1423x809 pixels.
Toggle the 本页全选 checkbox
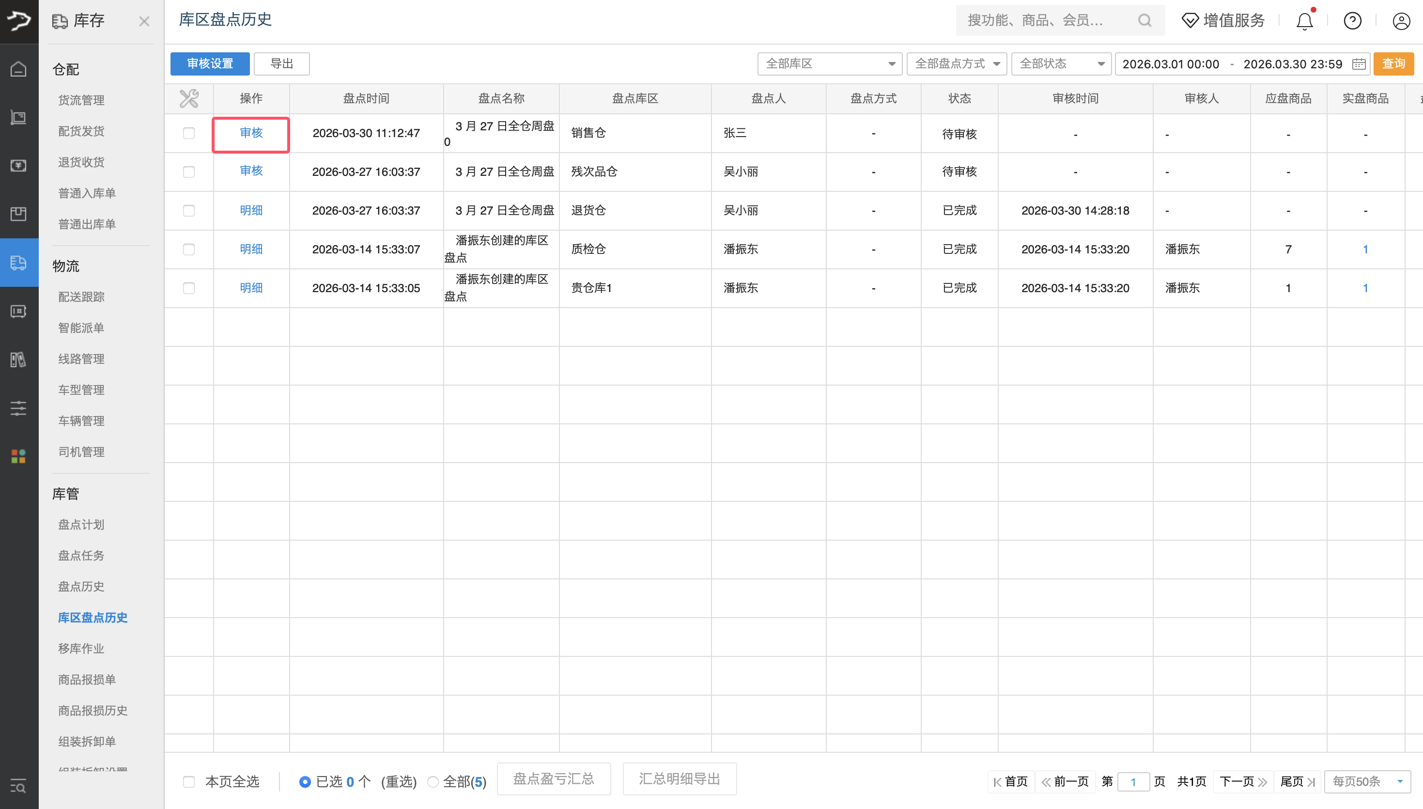point(189,781)
